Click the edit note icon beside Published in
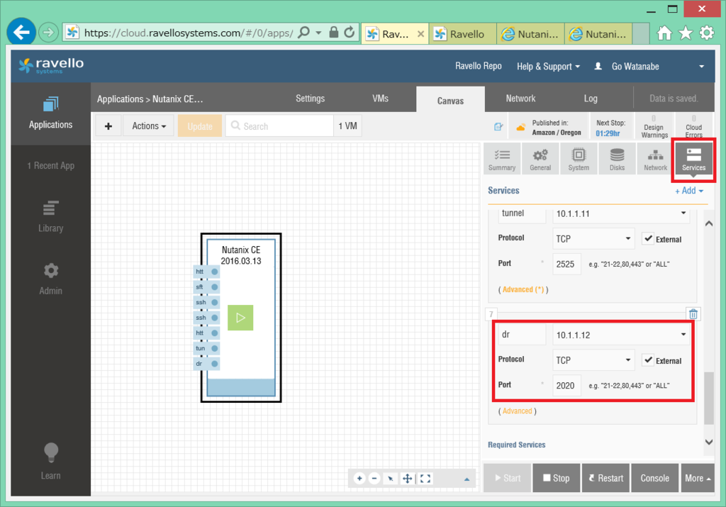The height and width of the screenshot is (507, 726). coord(498,126)
